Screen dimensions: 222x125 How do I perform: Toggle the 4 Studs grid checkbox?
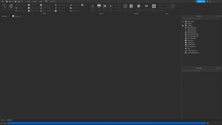(118, 8)
